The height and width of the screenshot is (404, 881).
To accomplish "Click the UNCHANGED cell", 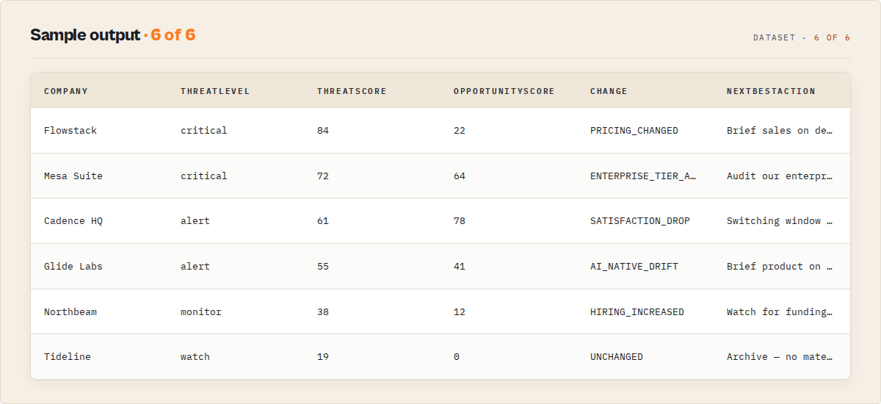I will [x=617, y=357].
